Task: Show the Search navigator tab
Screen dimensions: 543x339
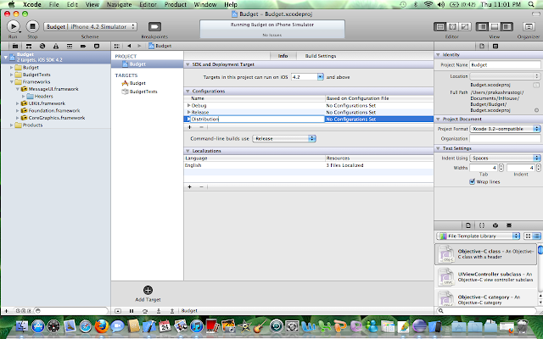Action: pyautogui.click(x=42, y=46)
